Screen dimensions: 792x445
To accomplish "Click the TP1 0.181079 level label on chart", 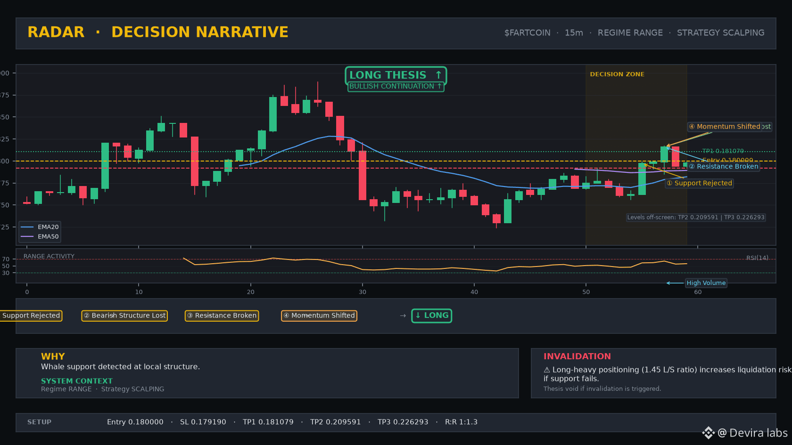I will click(x=723, y=151).
